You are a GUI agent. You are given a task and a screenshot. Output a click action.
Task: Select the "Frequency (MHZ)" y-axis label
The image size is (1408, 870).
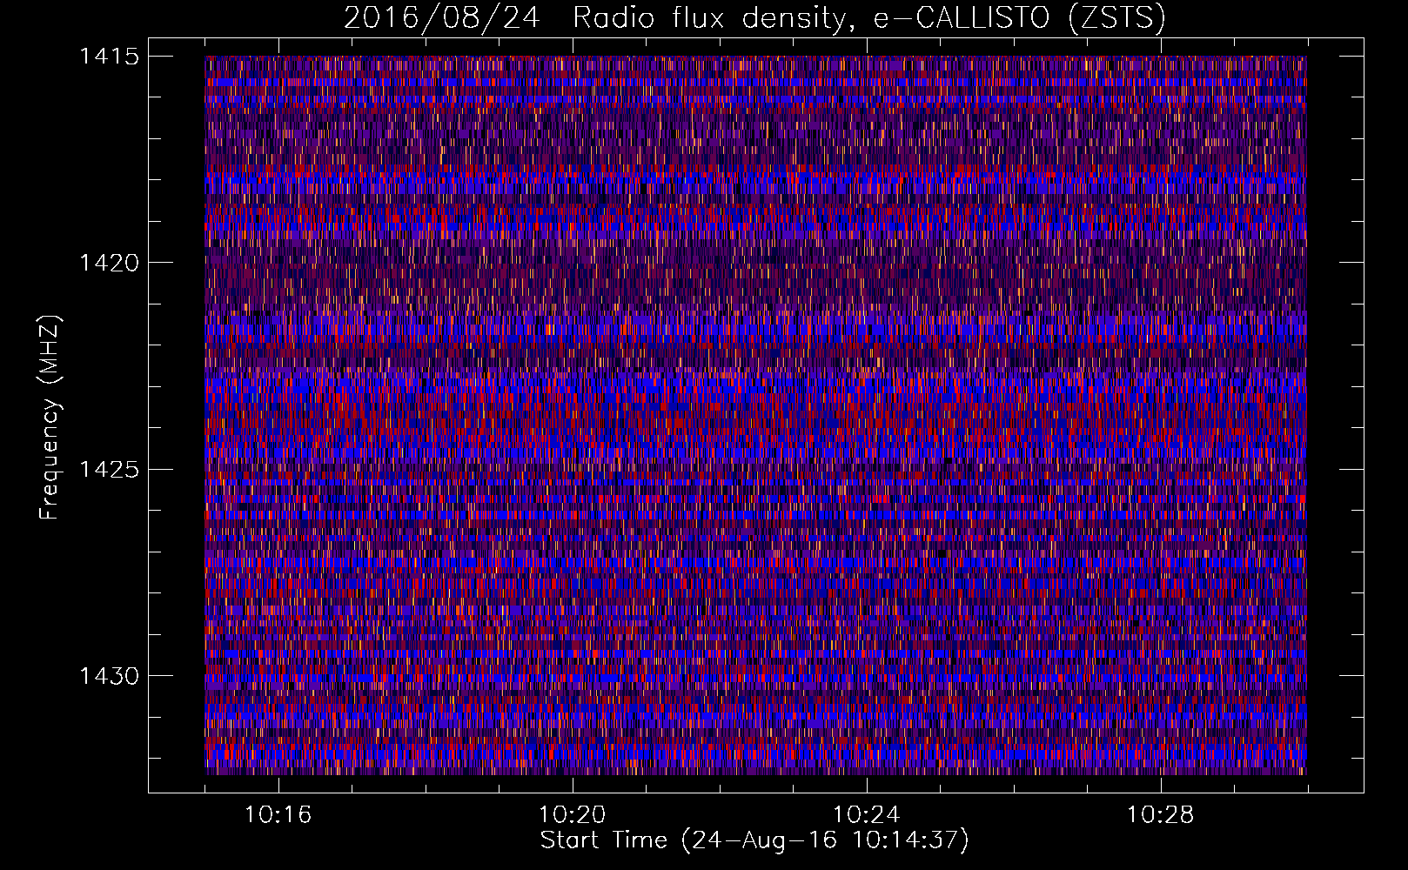[x=50, y=417]
